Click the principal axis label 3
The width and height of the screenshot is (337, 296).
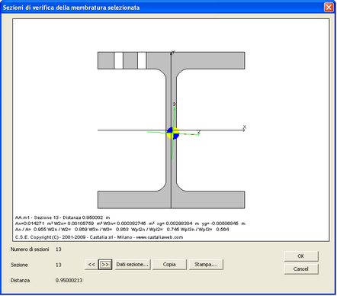(x=174, y=105)
